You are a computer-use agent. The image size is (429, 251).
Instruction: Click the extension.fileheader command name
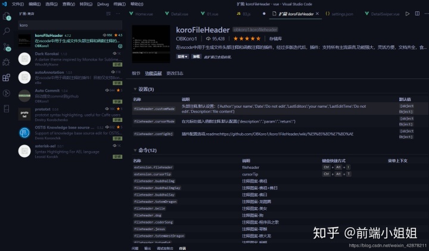[154, 167]
